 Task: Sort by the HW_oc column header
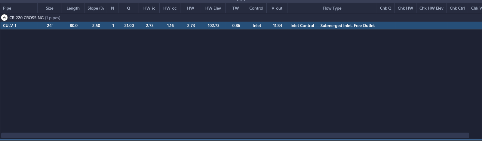[x=170, y=8]
